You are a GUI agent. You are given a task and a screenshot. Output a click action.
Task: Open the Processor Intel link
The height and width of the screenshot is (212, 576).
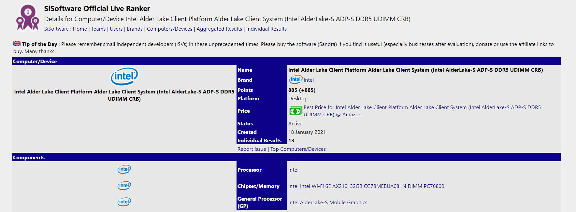293,170
